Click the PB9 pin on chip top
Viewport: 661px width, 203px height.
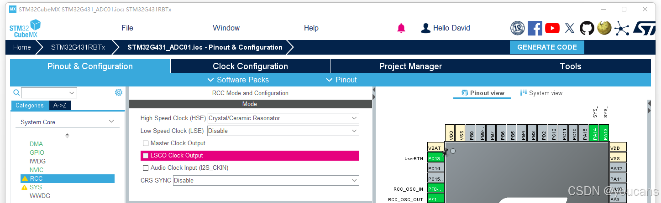click(x=471, y=132)
